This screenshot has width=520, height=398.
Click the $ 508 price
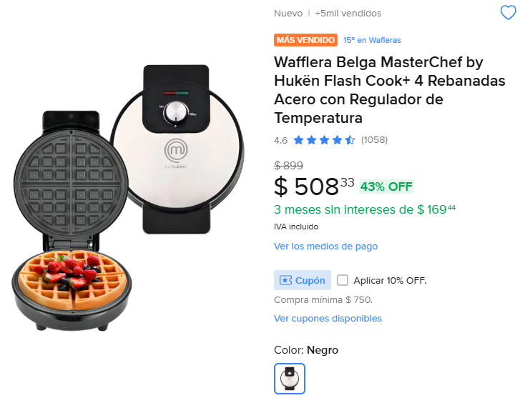[307, 186]
